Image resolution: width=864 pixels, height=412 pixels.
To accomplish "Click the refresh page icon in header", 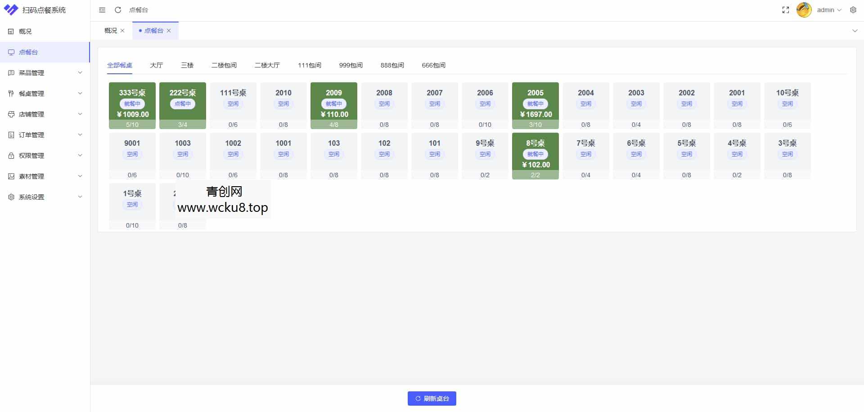I will pos(118,10).
